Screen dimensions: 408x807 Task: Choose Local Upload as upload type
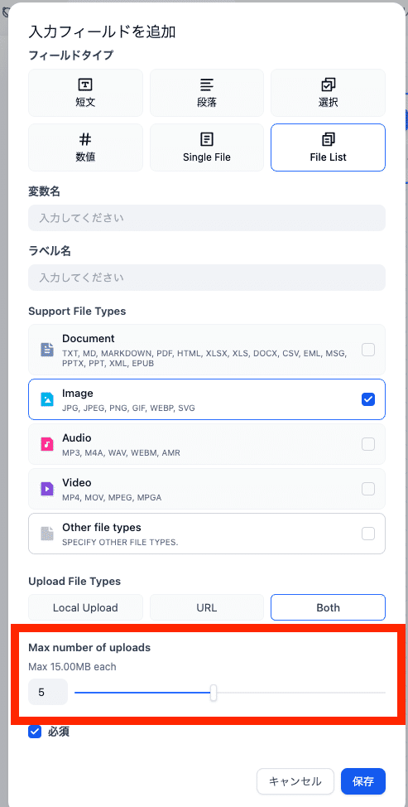[85, 607]
